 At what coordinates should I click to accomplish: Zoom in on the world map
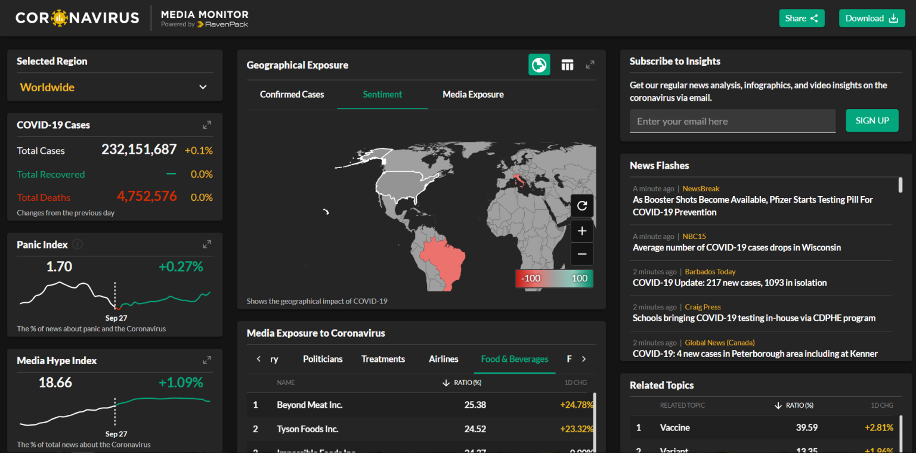pos(582,231)
